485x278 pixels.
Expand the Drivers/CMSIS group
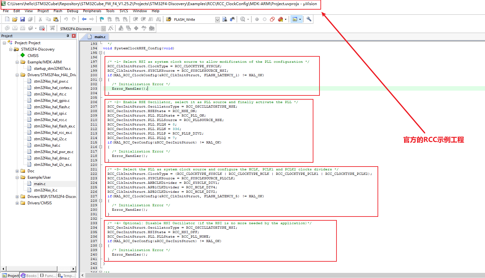[17, 203]
